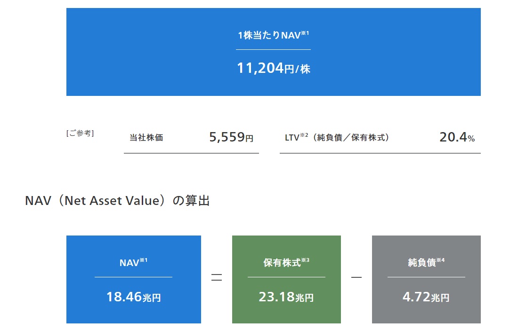510x330 pixels.
Task: Click the 純負債 label in gray box
Action: tap(421, 263)
